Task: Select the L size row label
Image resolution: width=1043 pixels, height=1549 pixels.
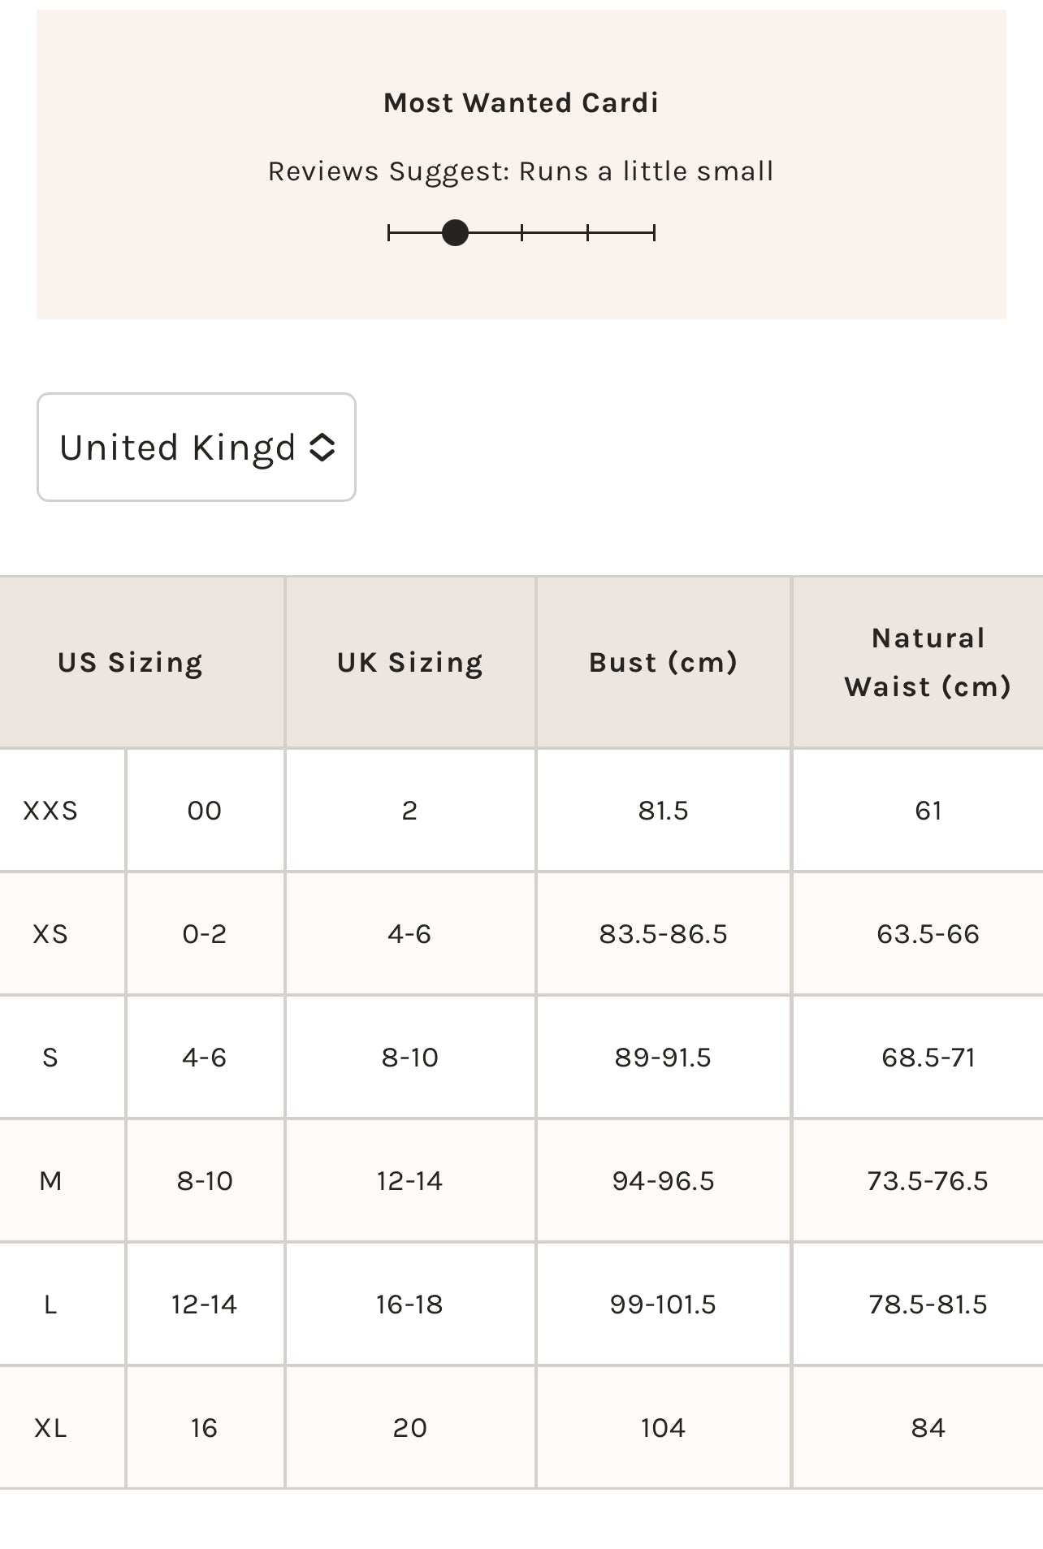Action: coord(50,1305)
